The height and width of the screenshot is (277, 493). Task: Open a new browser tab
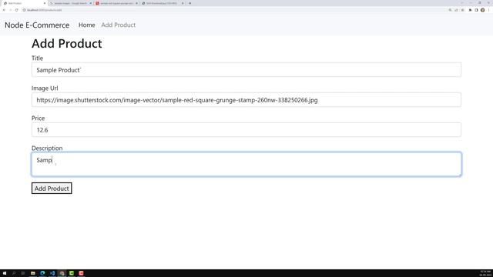pyautogui.click(x=190, y=3)
